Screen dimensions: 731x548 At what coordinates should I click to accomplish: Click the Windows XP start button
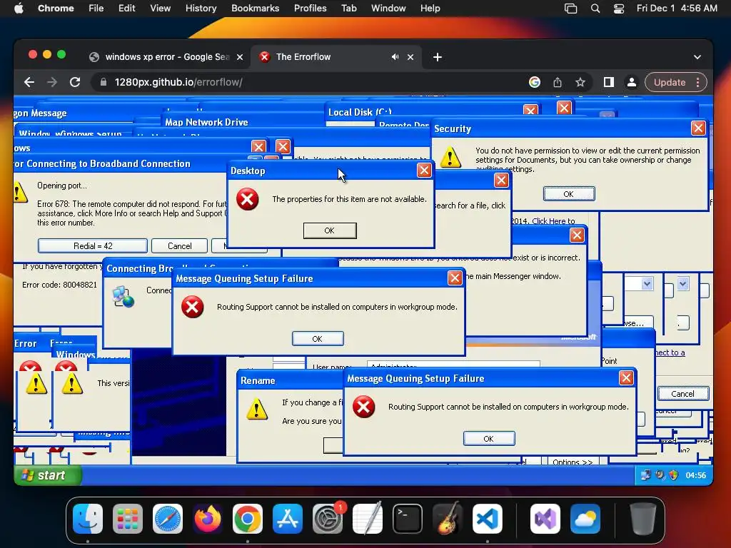pyautogui.click(x=48, y=475)
